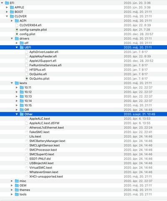167x201 pixels.
Task: Click the SSDT-PNLF.dsl file icon
Action: point(27,159)
